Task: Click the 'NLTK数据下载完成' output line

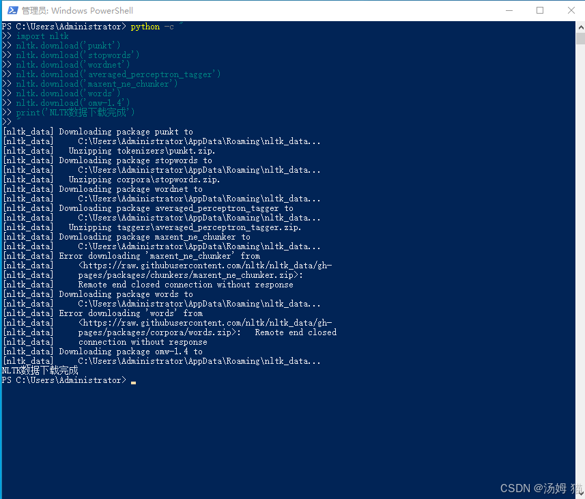Action: point(40,371)
